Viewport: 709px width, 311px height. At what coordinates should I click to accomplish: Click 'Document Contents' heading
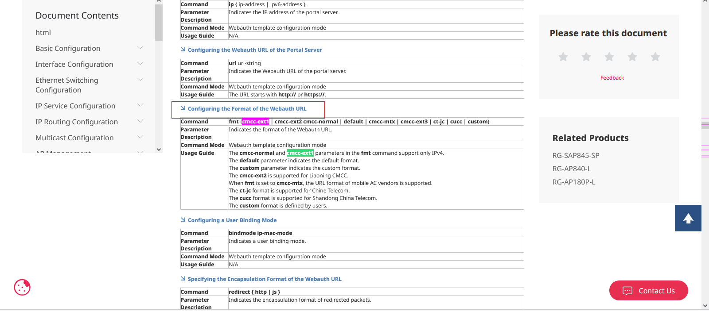point(77,15)
